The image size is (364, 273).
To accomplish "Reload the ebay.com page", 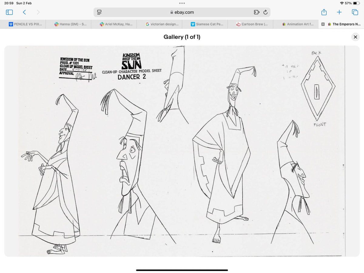I will (265, 12).
